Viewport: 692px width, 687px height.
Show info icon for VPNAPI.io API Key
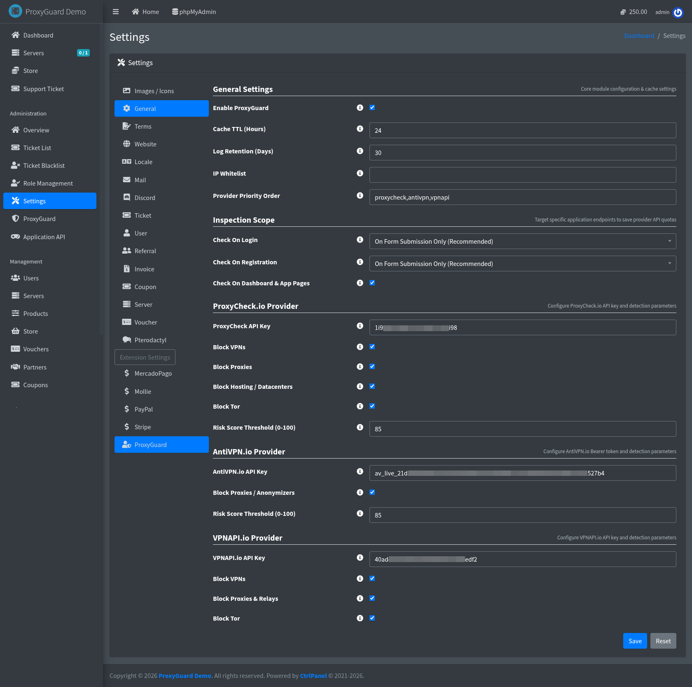click(x=360, y=558)
